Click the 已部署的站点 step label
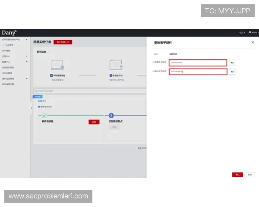This screenshot has height=207, width=259. (x=115, y=121)
